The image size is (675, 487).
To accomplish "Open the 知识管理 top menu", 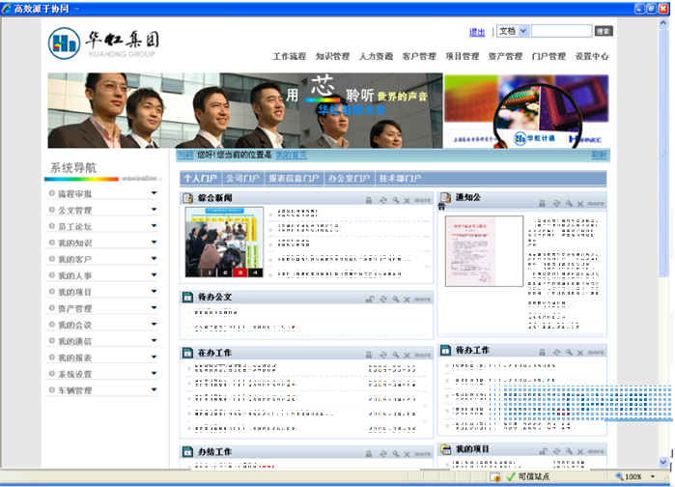I will coord(332,56).
